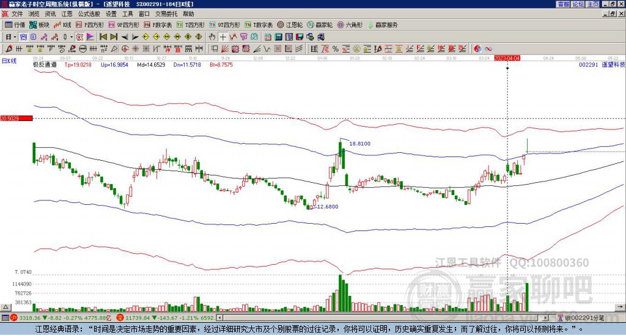The width and height of the screenshot is (626, 335).
Task: Click the calendar icon in toolbar
Action: tap(268, 37)
